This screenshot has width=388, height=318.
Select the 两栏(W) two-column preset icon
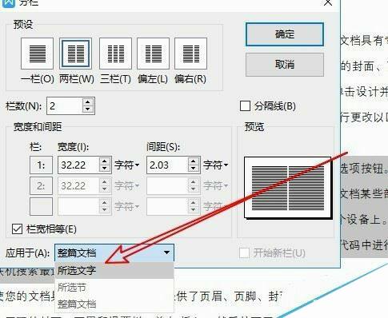[x=76, y=54]
